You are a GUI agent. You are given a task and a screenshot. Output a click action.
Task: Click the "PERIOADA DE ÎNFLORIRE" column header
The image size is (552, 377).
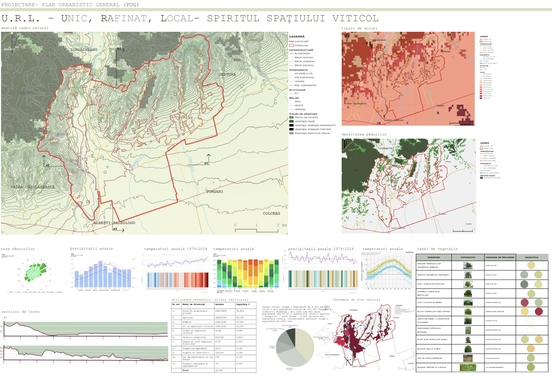[x=500, y=257]
